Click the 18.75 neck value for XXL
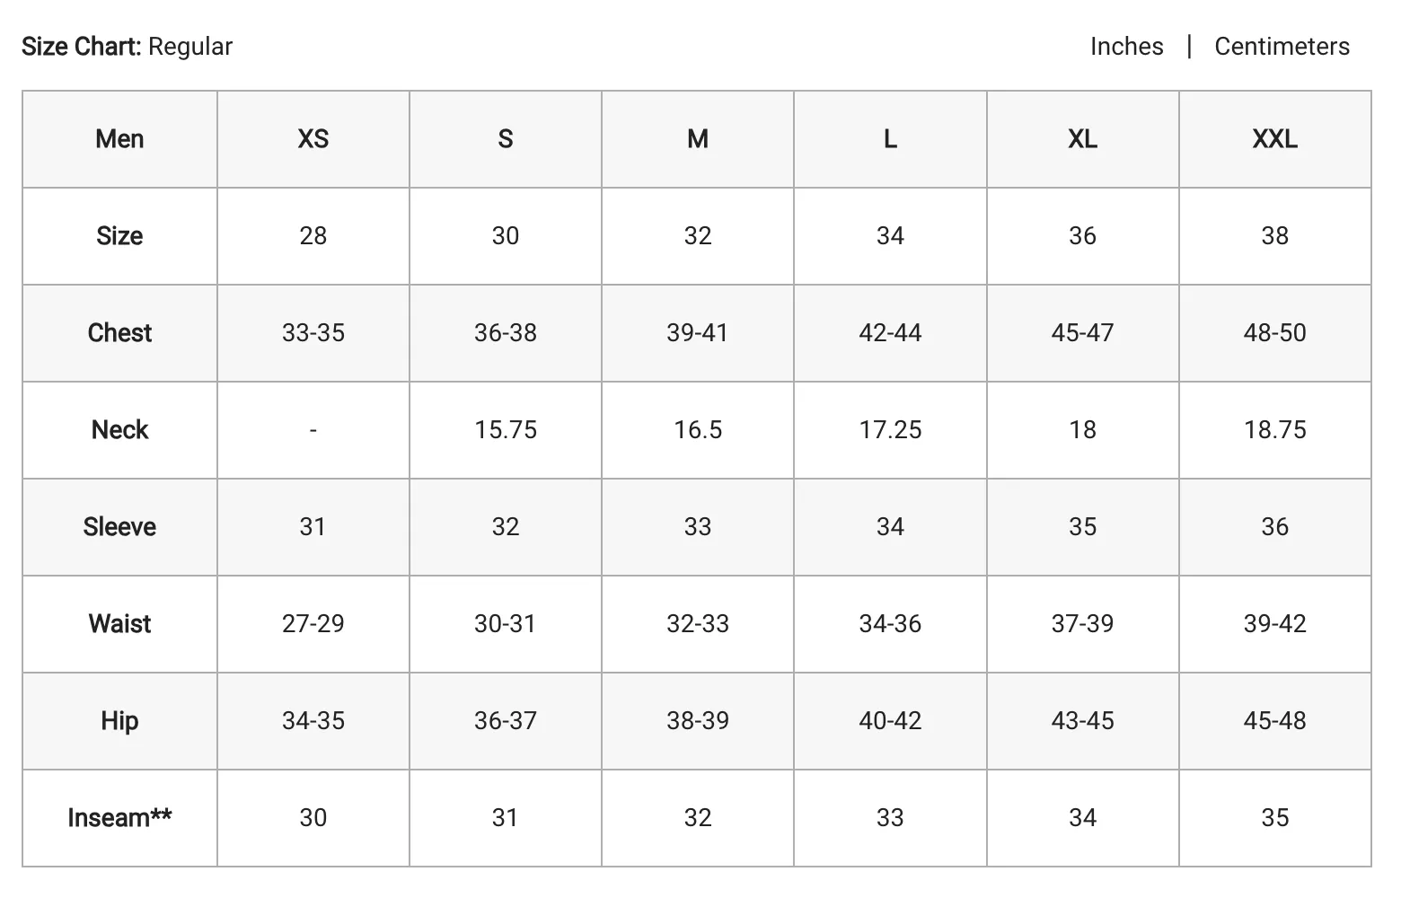The image size is (1401, 898). pos(1275,430)
